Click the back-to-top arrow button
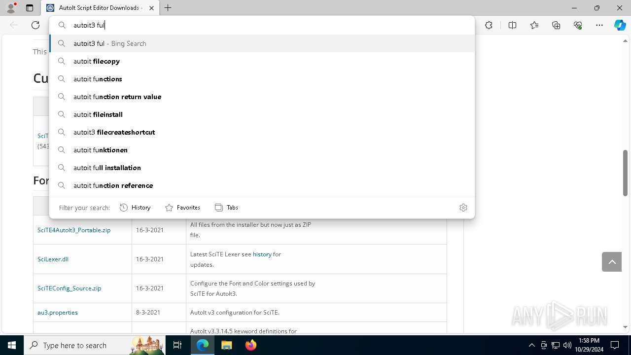 coord(612,262)
